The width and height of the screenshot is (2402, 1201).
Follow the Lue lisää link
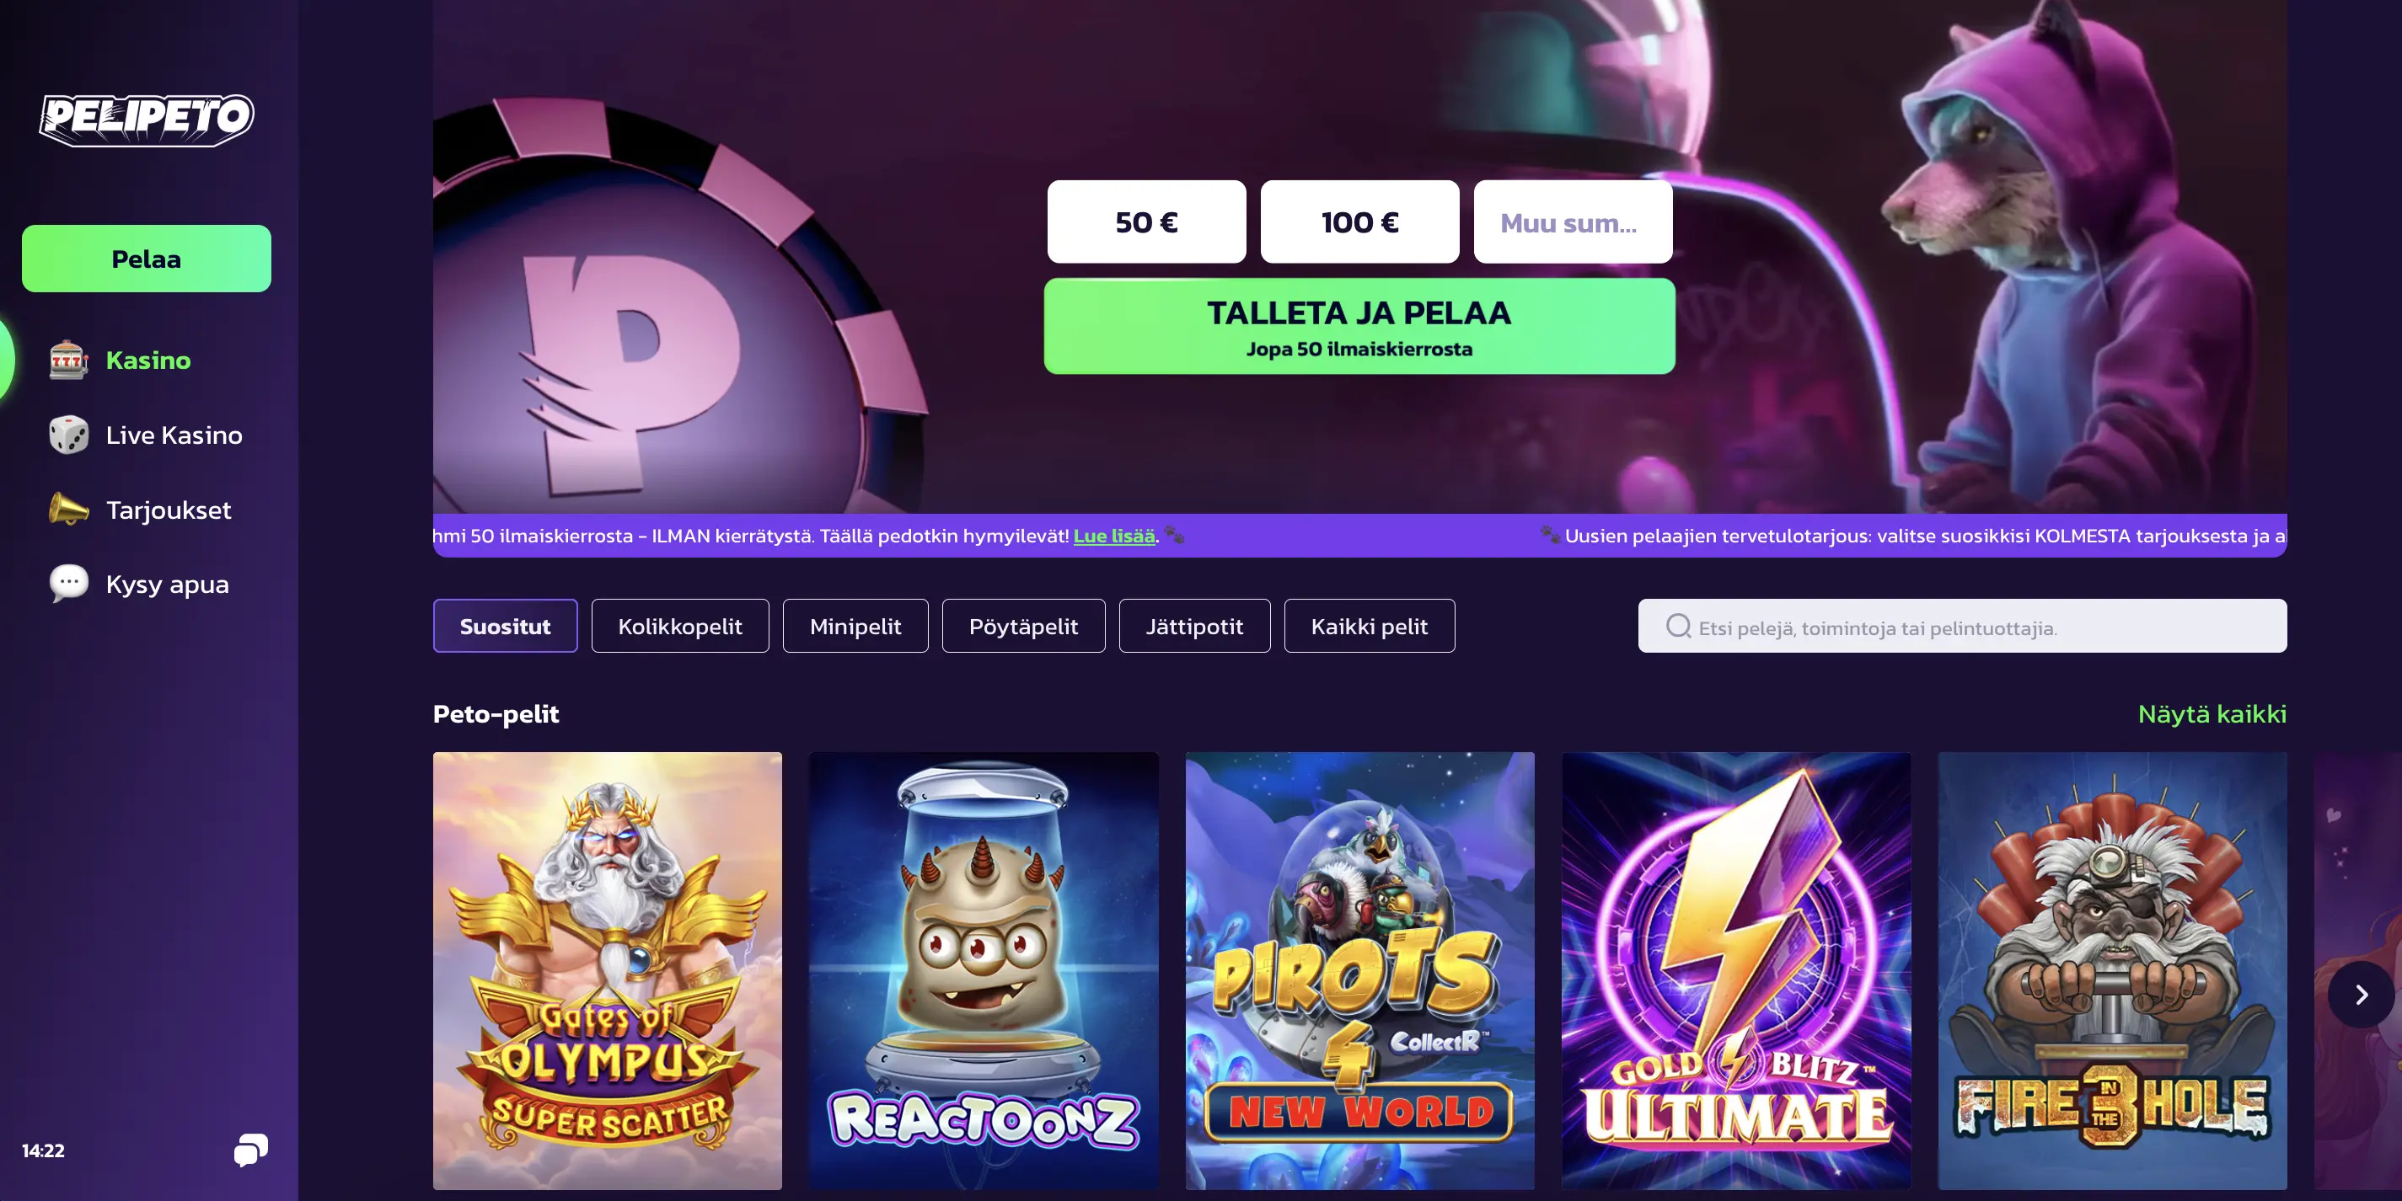click(1114, 536)
